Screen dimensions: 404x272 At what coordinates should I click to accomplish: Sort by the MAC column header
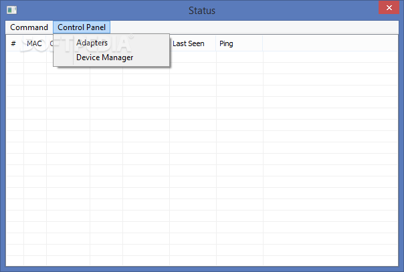[x=35, y=43]
